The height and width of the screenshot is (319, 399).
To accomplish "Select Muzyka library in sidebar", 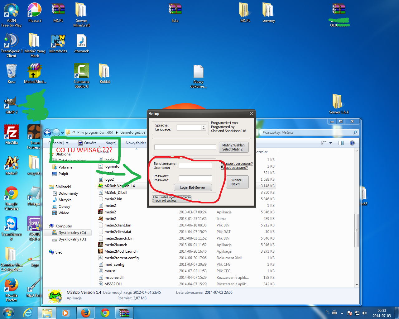I will pos(65,200).
